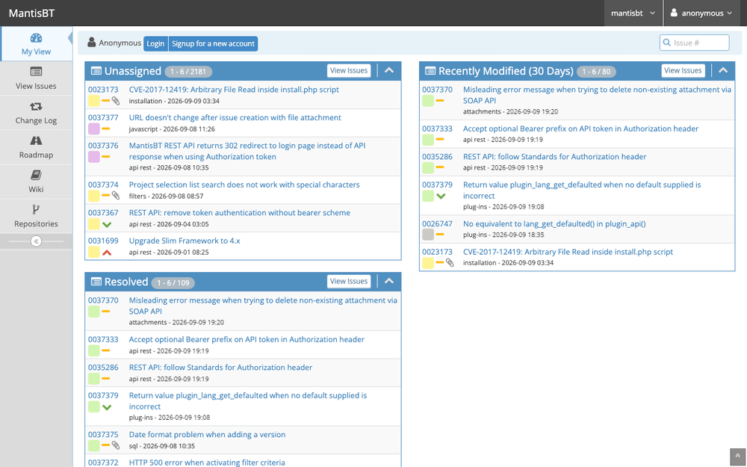
Task: Open 'No equivalent to lang_get_defaulted()' issue
Action: coord(554,224)
